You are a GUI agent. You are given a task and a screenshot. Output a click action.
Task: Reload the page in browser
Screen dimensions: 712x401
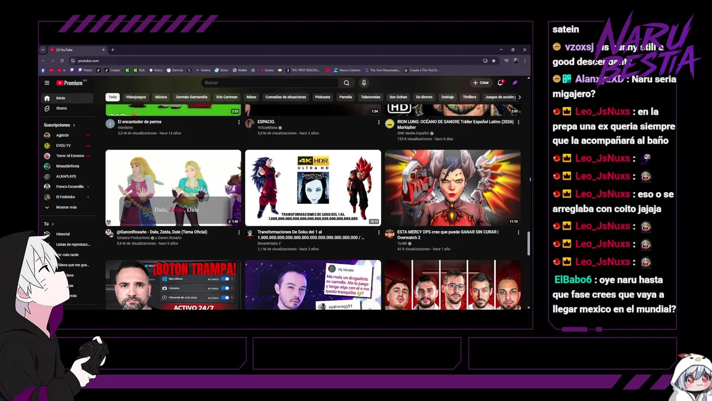pyautogui.click(x=62, y=61)
